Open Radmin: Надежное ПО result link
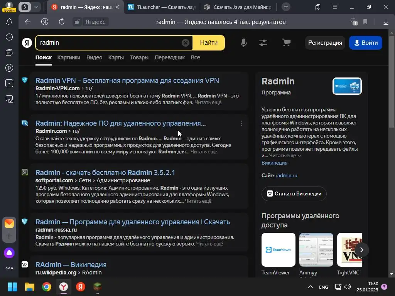 coord(120,123)
